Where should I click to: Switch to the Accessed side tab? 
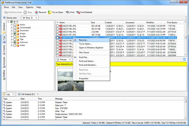pos(4,62)
